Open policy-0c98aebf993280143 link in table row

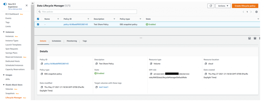[x=76, y=24]
